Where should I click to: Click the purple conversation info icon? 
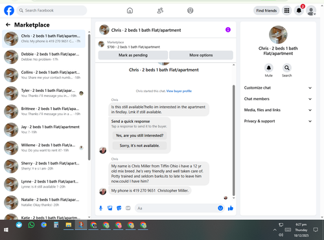(228, 30)
